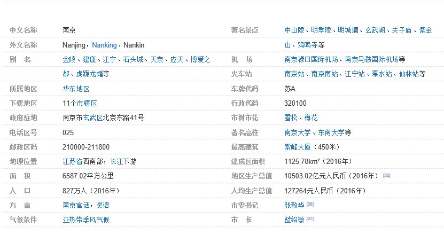Open the 夫子庙 attraction link
This screenshot has width=444, height=235.
tap(402, 30)
